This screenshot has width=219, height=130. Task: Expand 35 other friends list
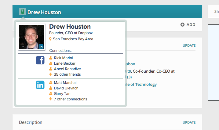click(x=67, y=74)
